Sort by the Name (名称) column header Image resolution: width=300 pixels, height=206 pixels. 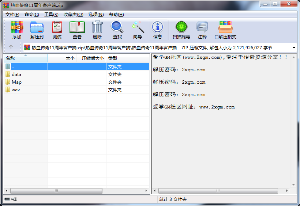click(26, 58)
